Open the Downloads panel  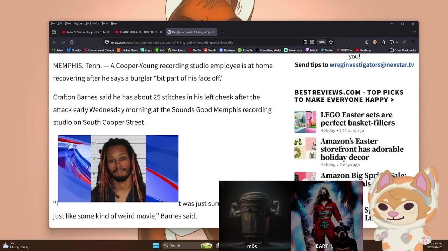366,42
